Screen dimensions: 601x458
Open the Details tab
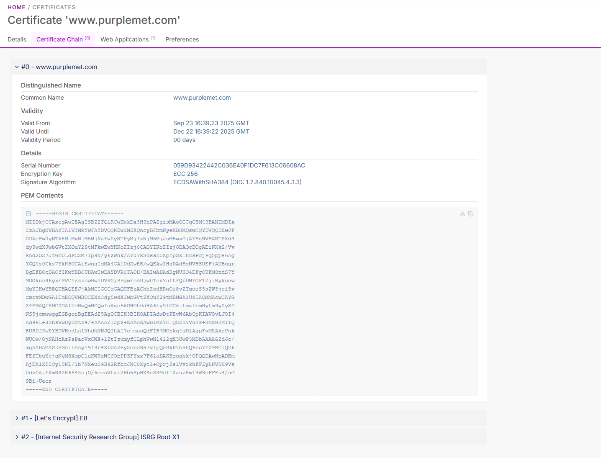(17, 39)
